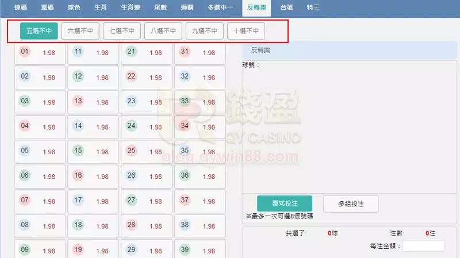Select red ball number 01
Image resolution: width=460 pixels, height=258 pixels.
25,53
